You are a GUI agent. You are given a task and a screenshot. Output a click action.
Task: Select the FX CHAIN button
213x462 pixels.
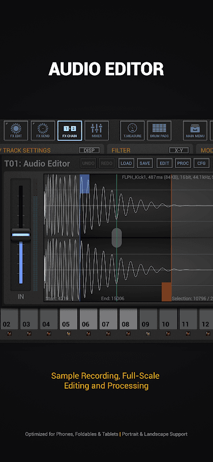69,131
